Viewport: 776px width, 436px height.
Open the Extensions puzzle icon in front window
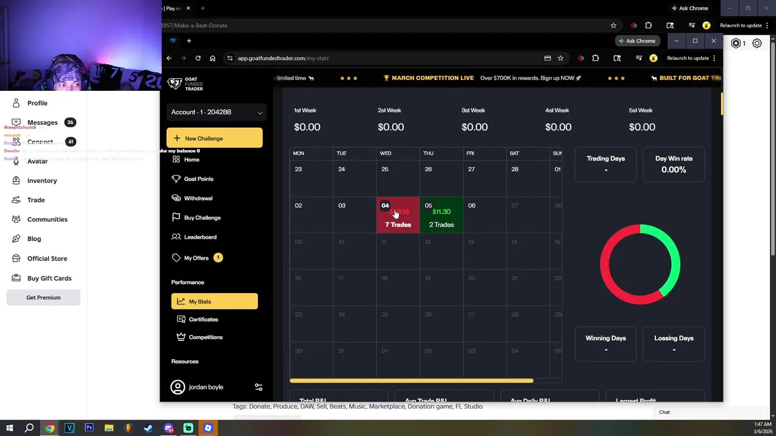click(595, 58)
